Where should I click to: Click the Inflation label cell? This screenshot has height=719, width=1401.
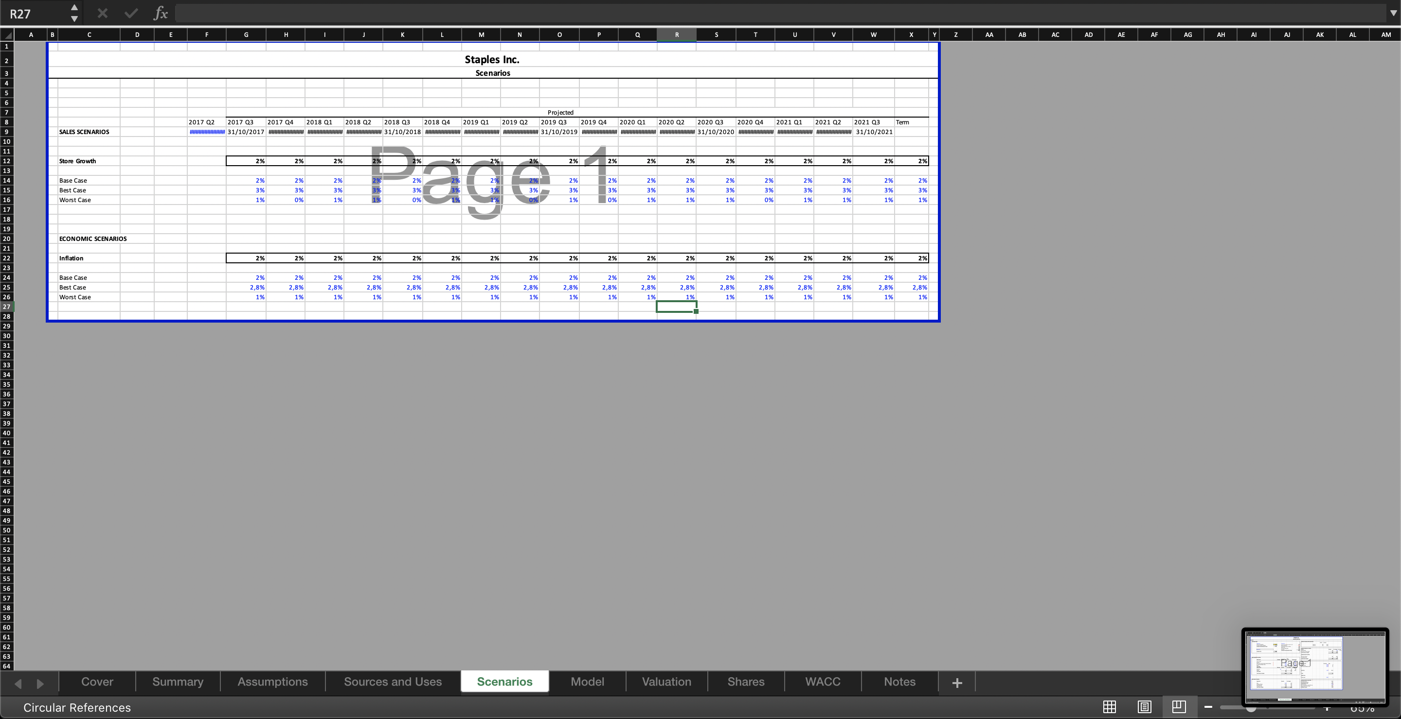click(x=71, y=258)
